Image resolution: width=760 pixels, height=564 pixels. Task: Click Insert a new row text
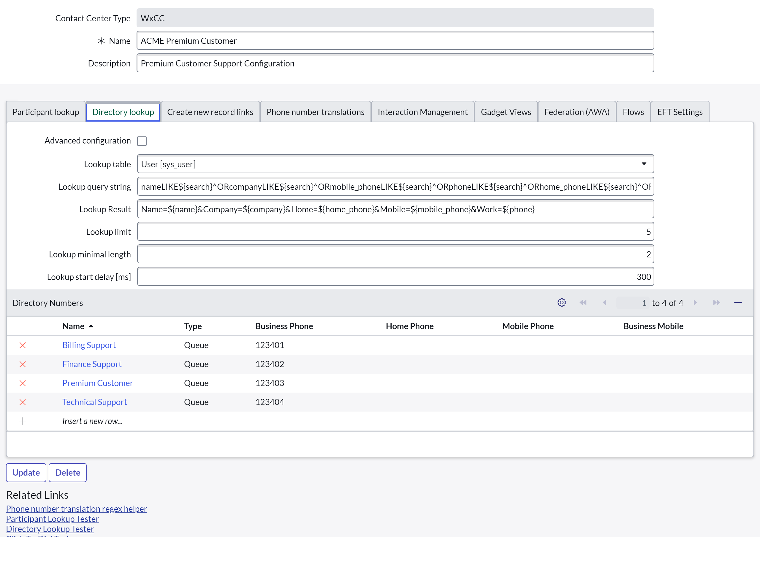92,421
